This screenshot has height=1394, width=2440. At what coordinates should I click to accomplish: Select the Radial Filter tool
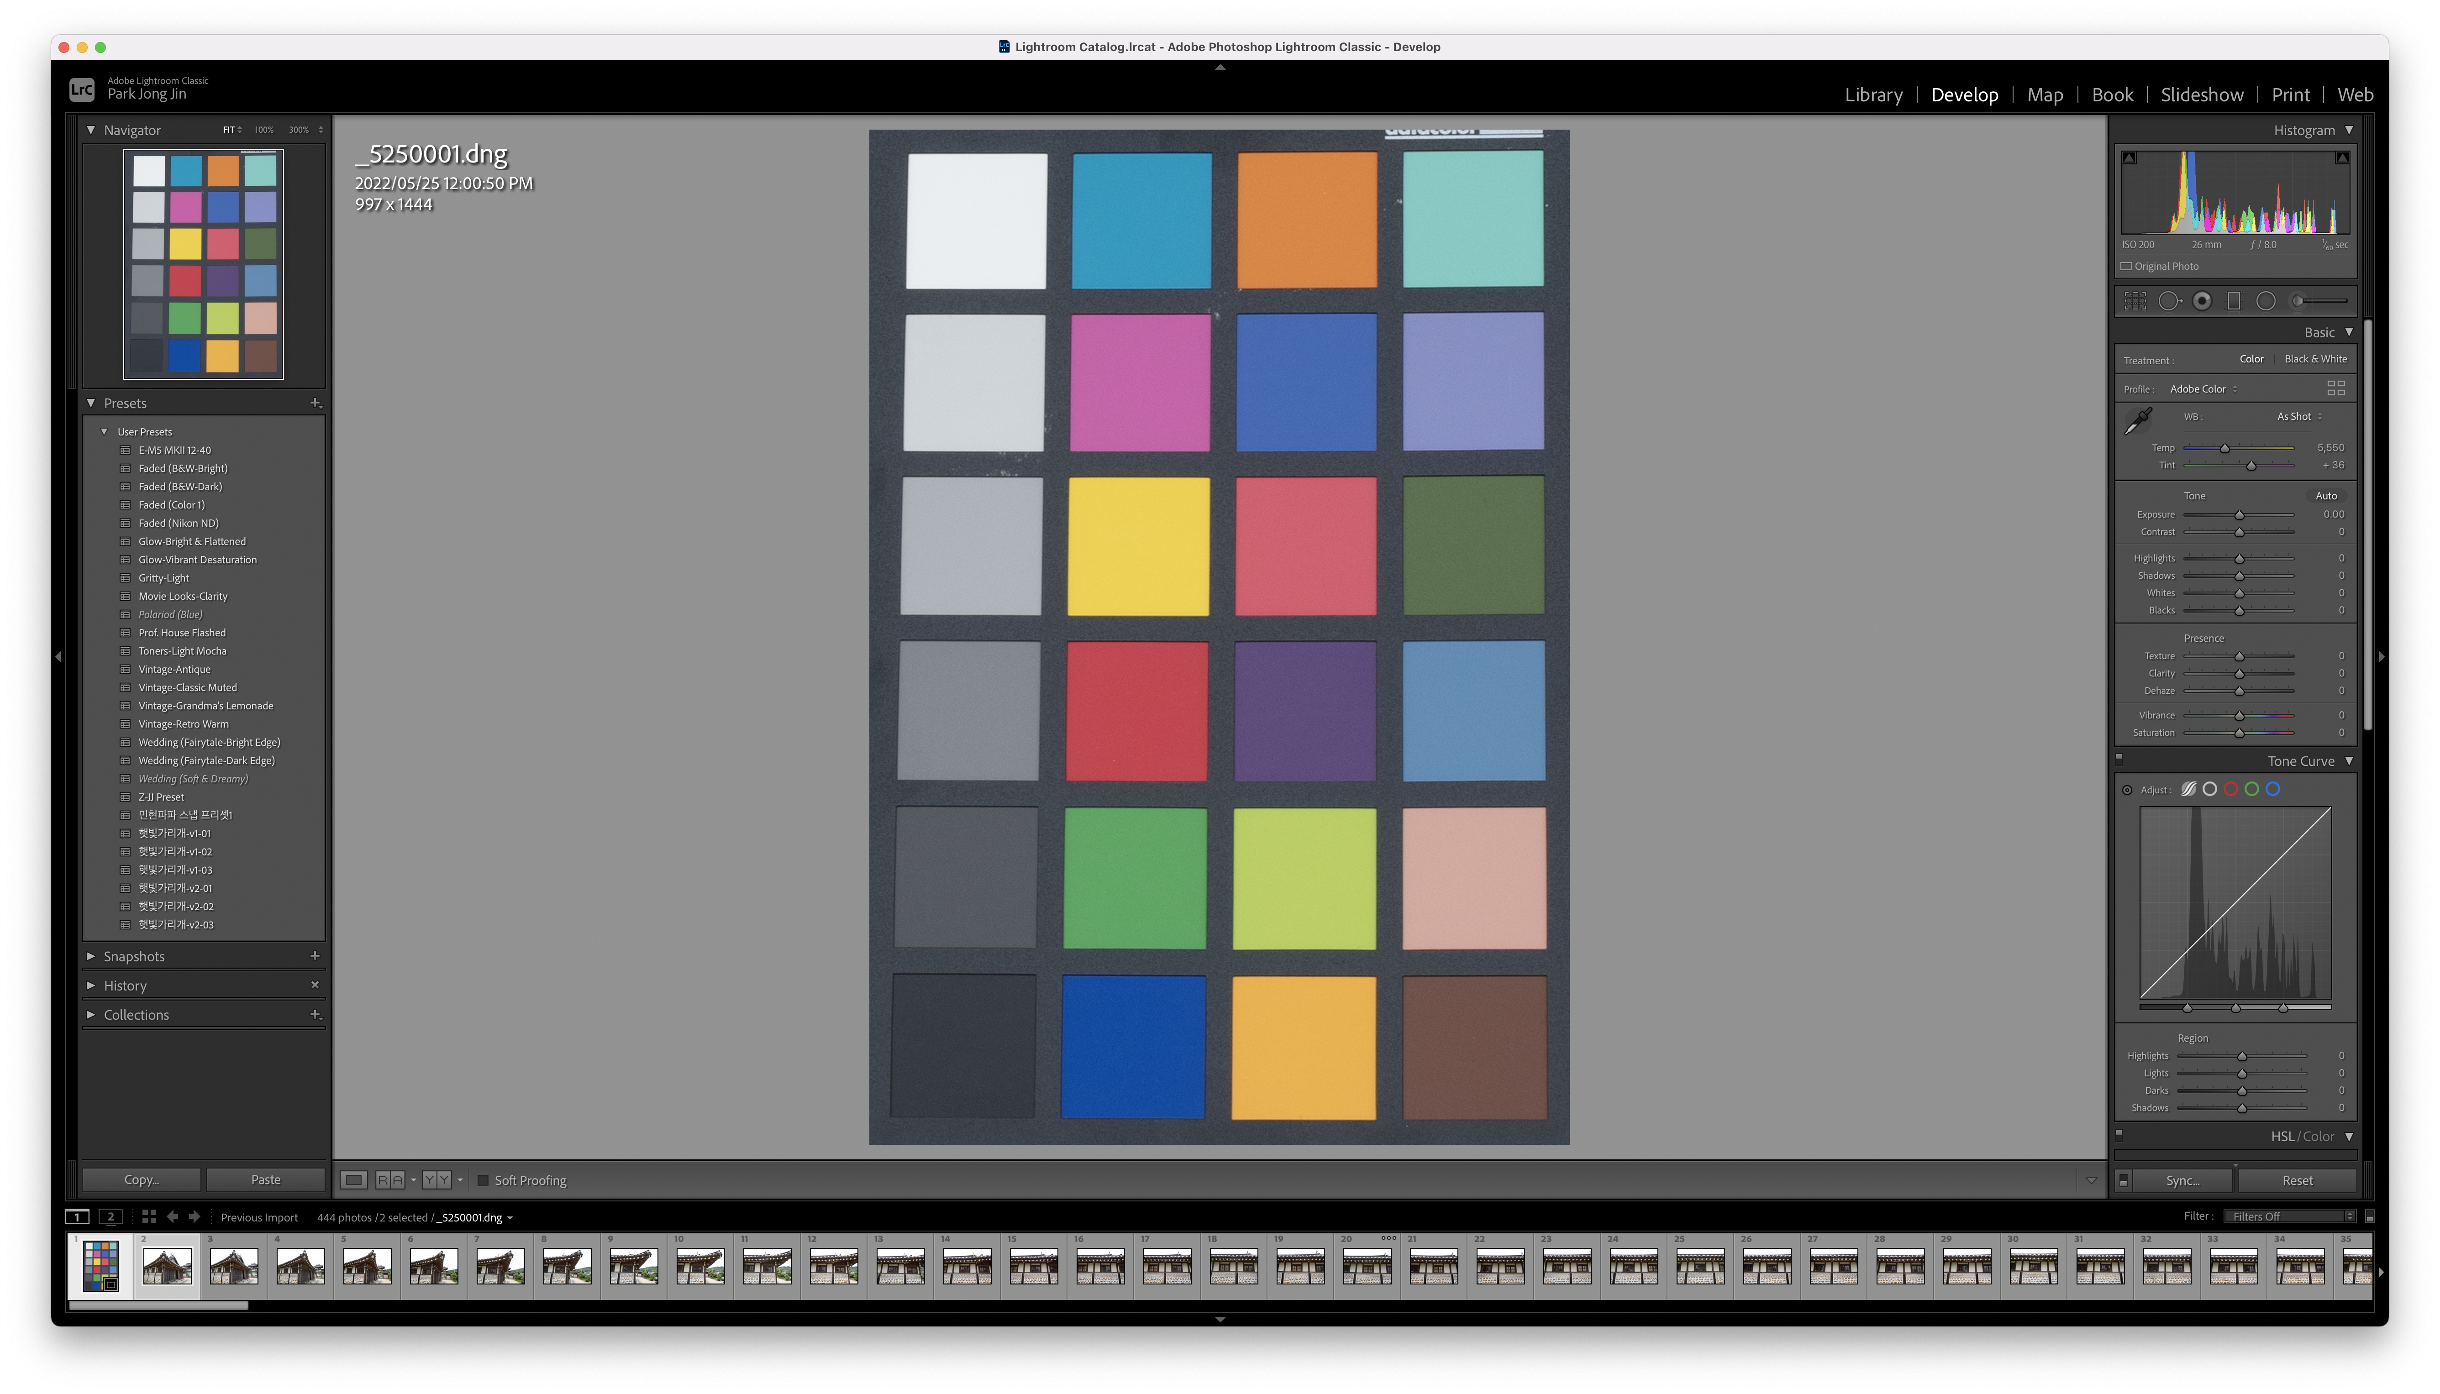tap(2265, 301)
